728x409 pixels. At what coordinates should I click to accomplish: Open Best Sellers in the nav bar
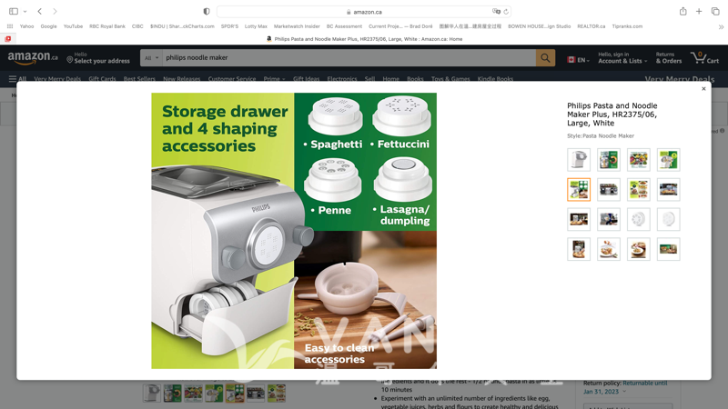coord(139,78)
